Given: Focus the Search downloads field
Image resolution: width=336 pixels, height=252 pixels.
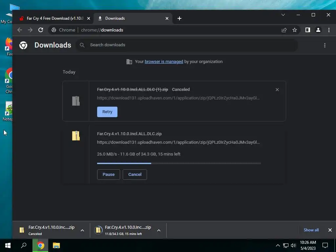Looking at the screenshot, I should click(186, 45).
